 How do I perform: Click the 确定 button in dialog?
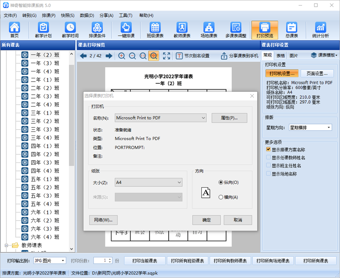(x=206, y=220)
